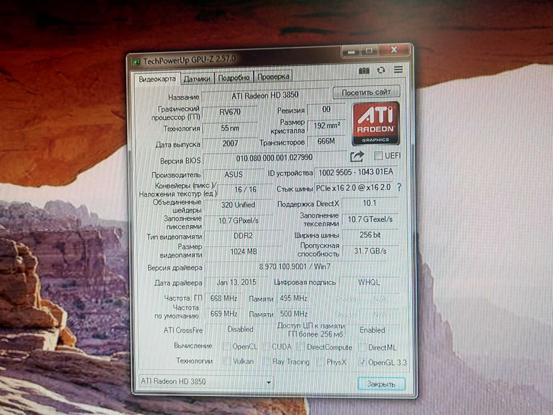The image size is (553, 415).
Task: Click the bus interface question mark
Action: pos(399,187)
